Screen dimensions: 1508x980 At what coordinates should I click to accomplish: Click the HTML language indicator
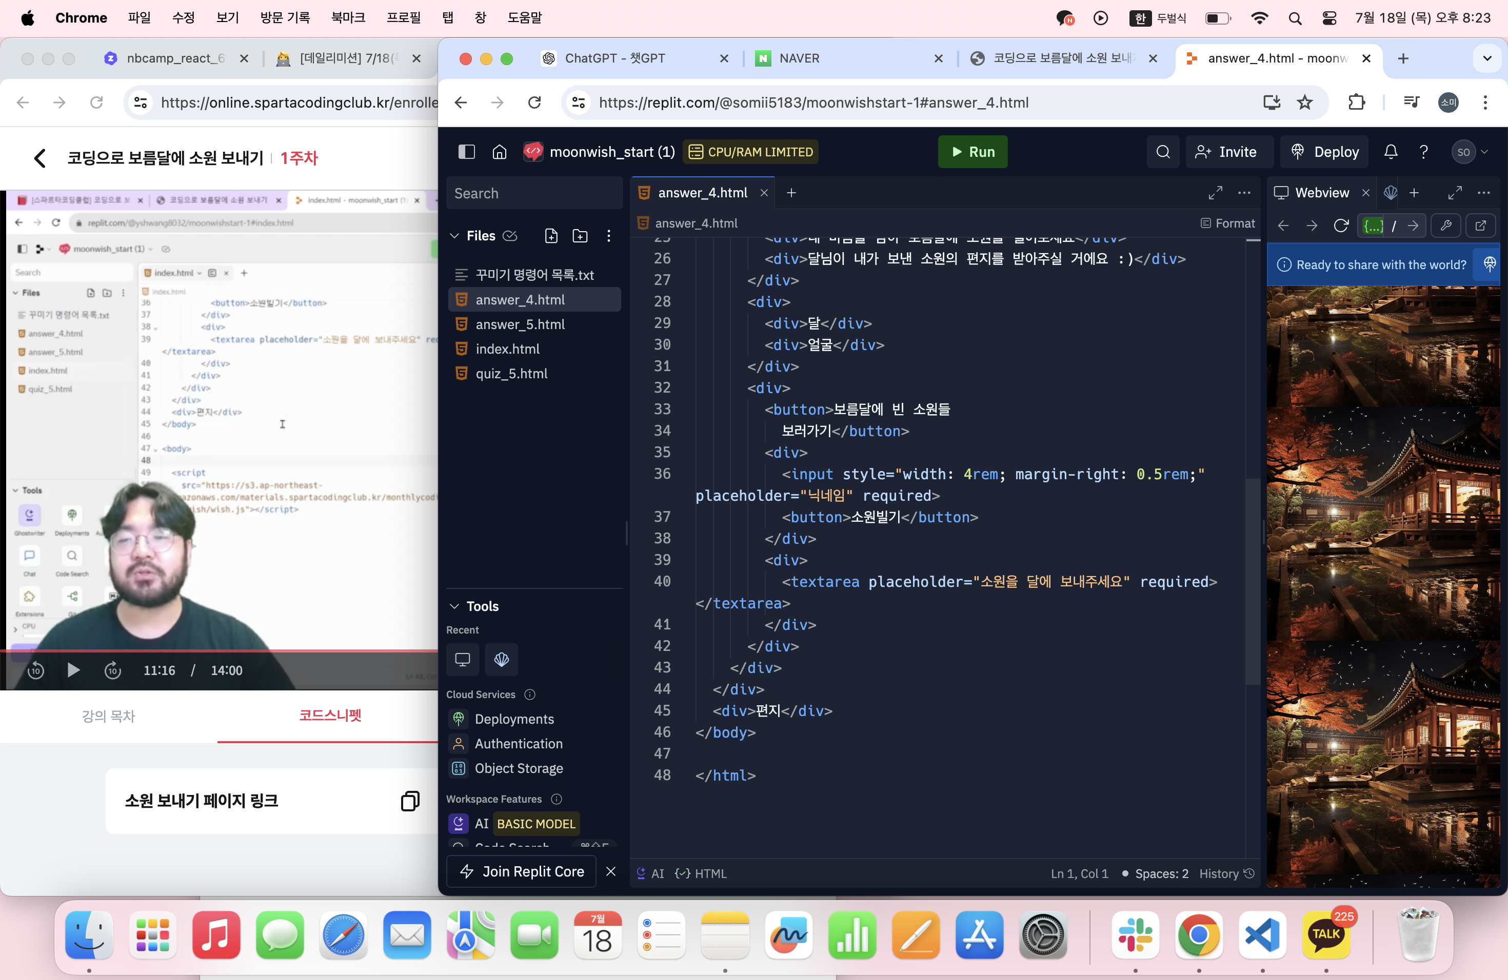[701, 873]
